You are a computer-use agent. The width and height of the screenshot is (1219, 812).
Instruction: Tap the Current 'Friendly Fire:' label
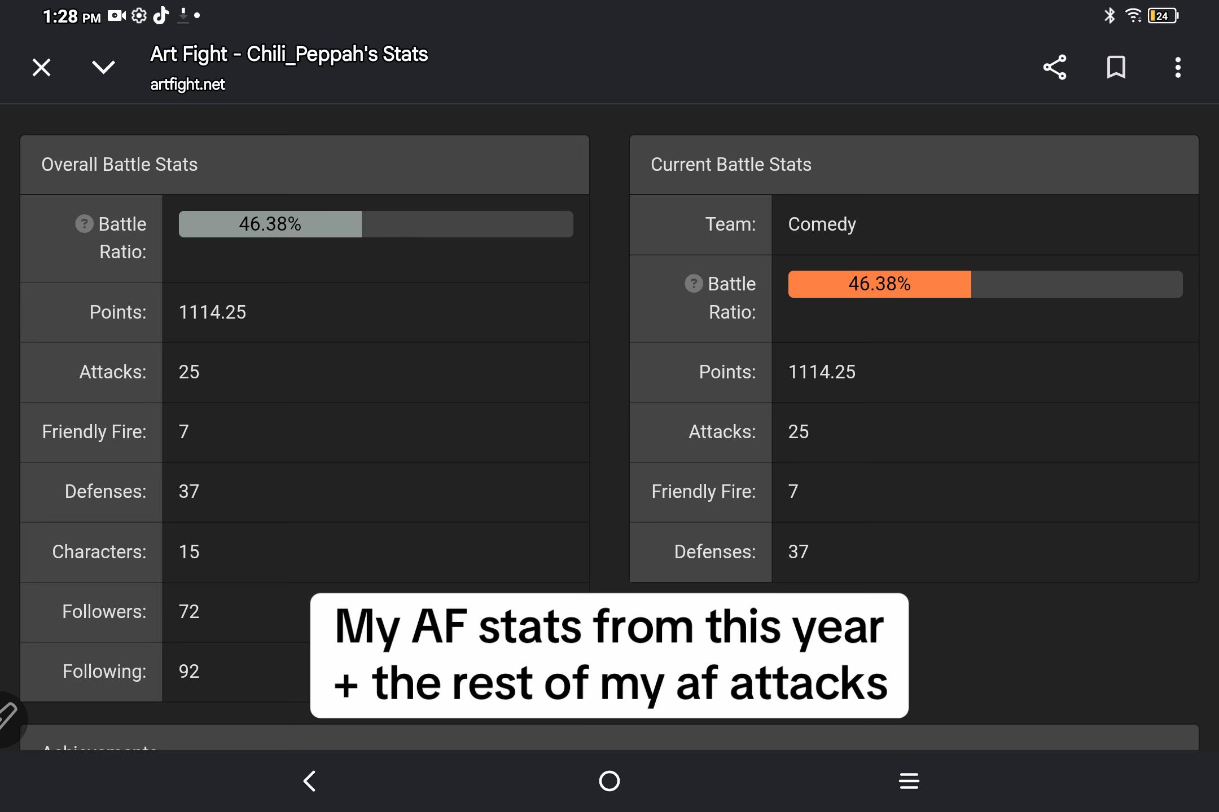point(704,492)
